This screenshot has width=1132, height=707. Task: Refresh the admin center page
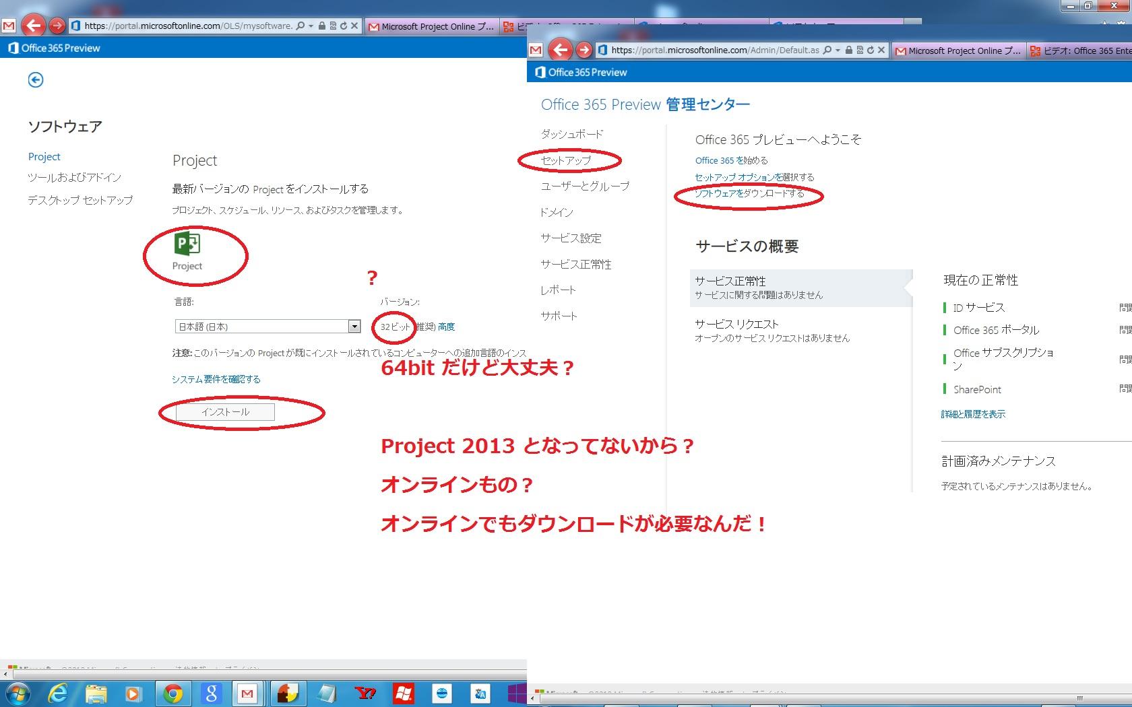[870, 50]
